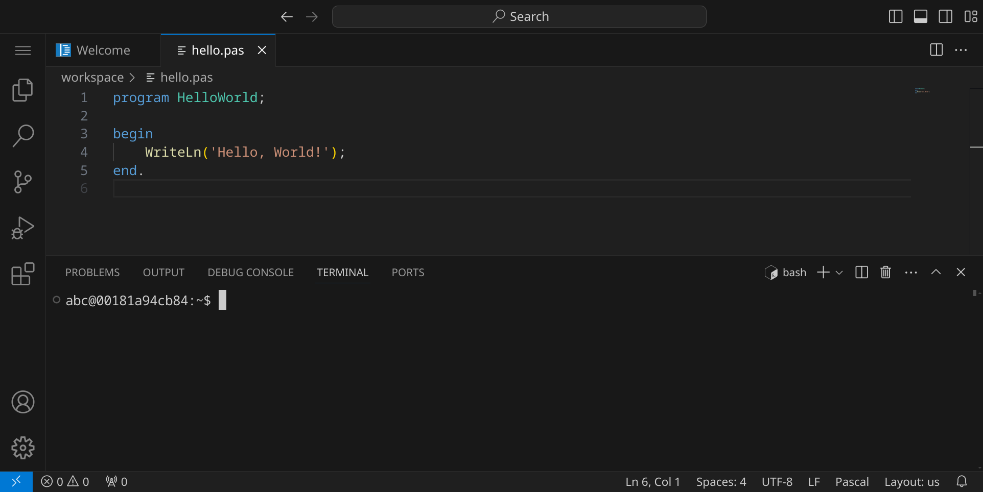Open the editor's More Actions ellipsis menu
Viewport: 983px width, 492px height.
click(961, 50)
